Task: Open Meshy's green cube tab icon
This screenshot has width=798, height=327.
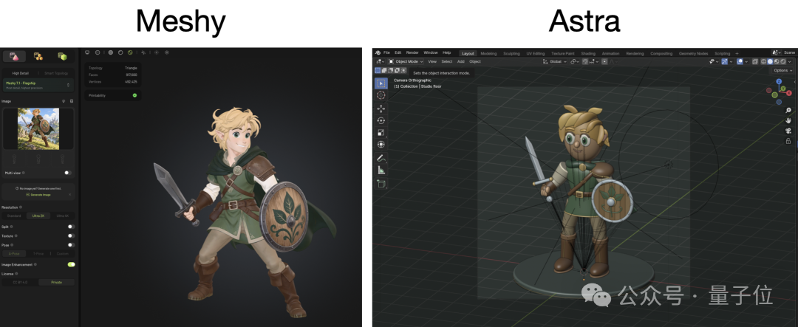Action: point(62,56)
